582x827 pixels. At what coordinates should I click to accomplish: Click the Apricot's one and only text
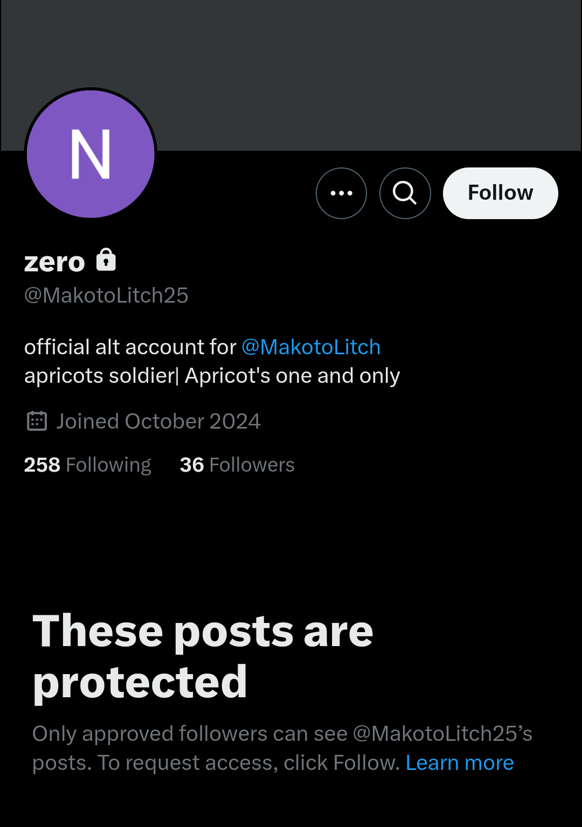point(293,376)
